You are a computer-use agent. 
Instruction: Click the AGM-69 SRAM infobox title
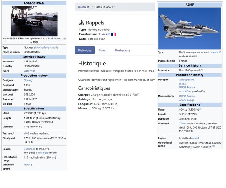tap(34, 3)
